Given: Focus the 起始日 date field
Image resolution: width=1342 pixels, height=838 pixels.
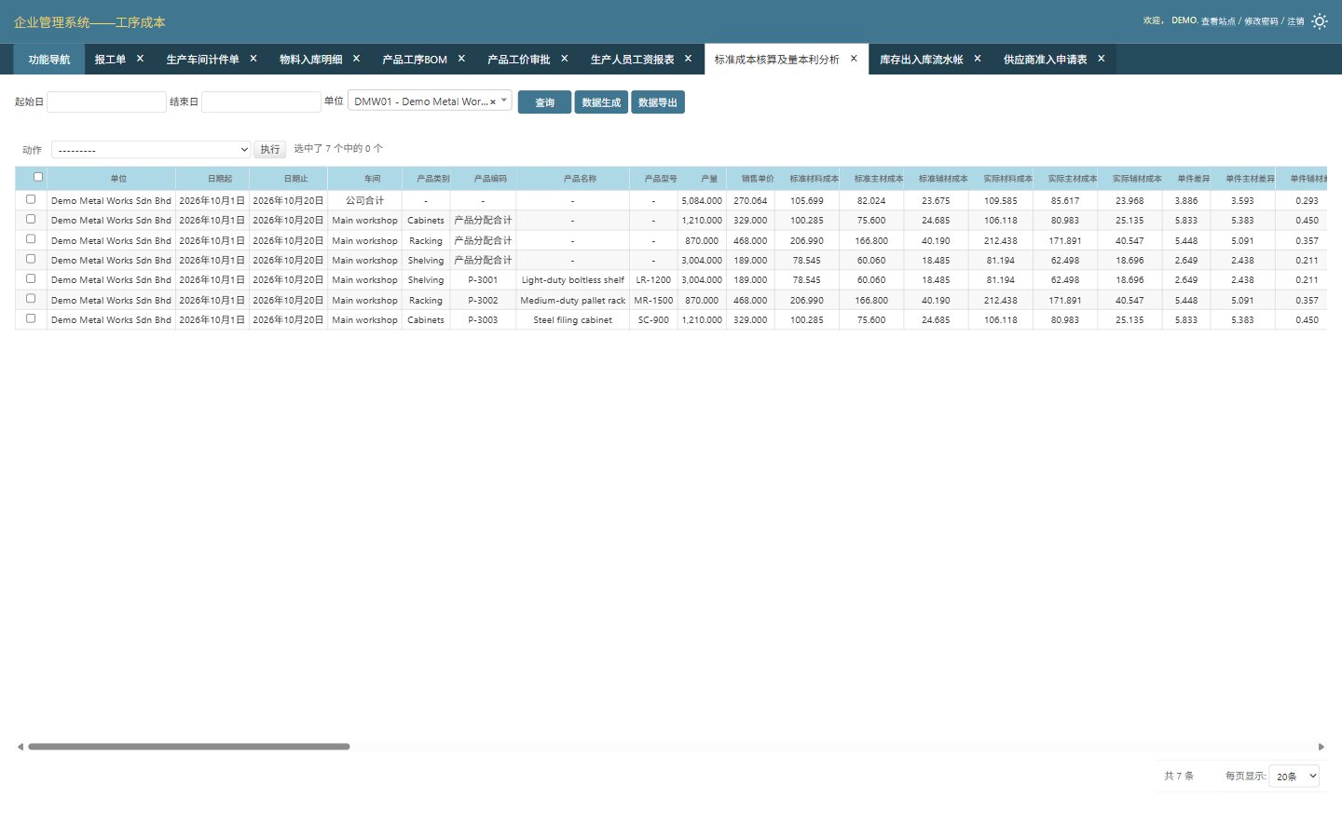Looking at the screenshot, I should click(x=106, y=101).
